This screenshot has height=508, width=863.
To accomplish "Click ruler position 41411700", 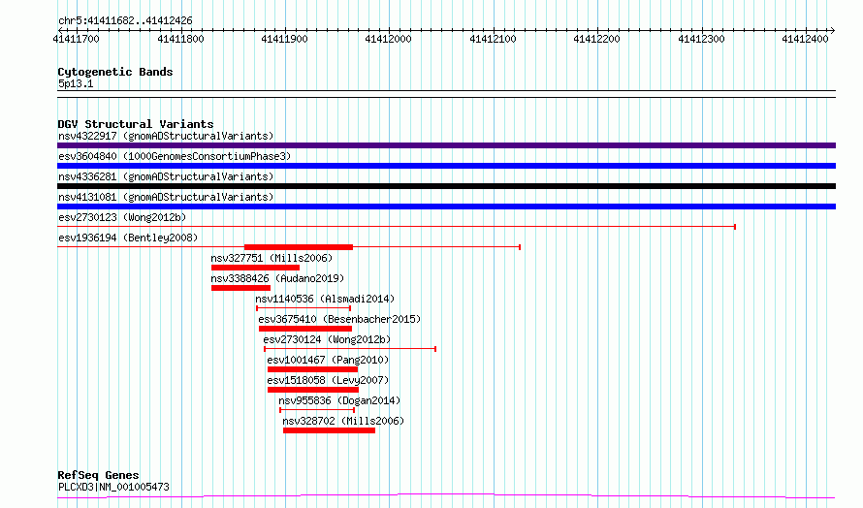I will point(77,39).
